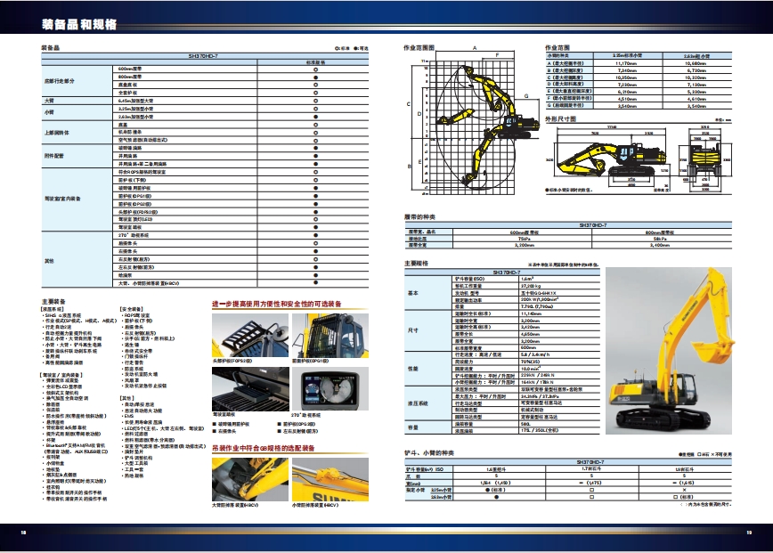The width and height of the screenshot is (773, 553).
Task: Click the 4,650mm track length value
Action: [x=530, y=334]
